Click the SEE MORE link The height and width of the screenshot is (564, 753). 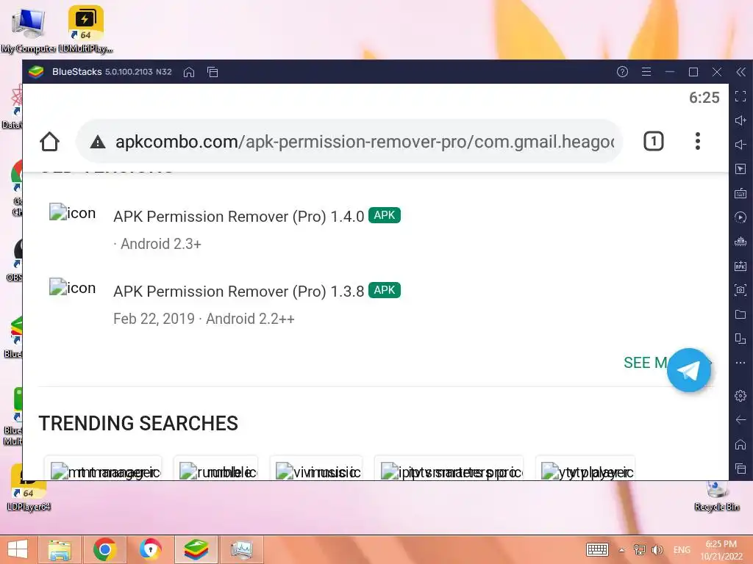point(646,363)
